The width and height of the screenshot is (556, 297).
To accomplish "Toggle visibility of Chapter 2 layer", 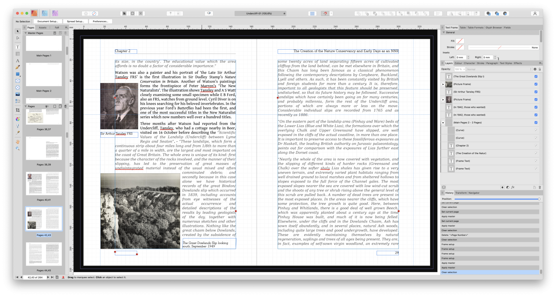I will pyautogui.click(x=536, y=146).
